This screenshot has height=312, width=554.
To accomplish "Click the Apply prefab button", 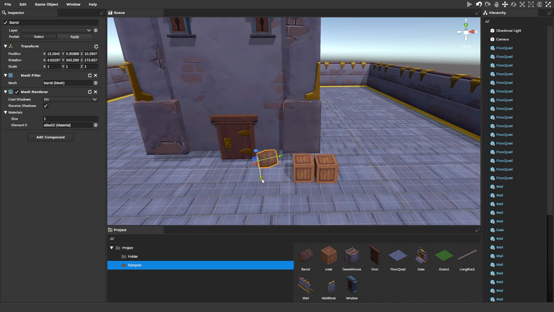I will click(x=75, y=37).
